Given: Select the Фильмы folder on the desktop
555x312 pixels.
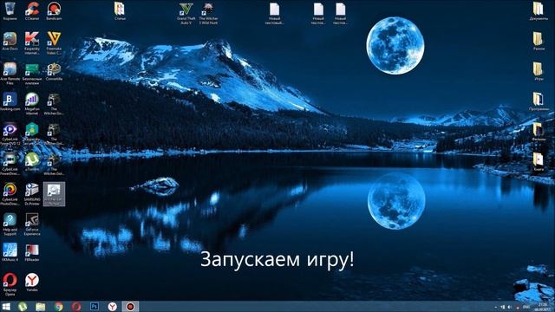Looking at the screenshot, I should tap(539, 132).
